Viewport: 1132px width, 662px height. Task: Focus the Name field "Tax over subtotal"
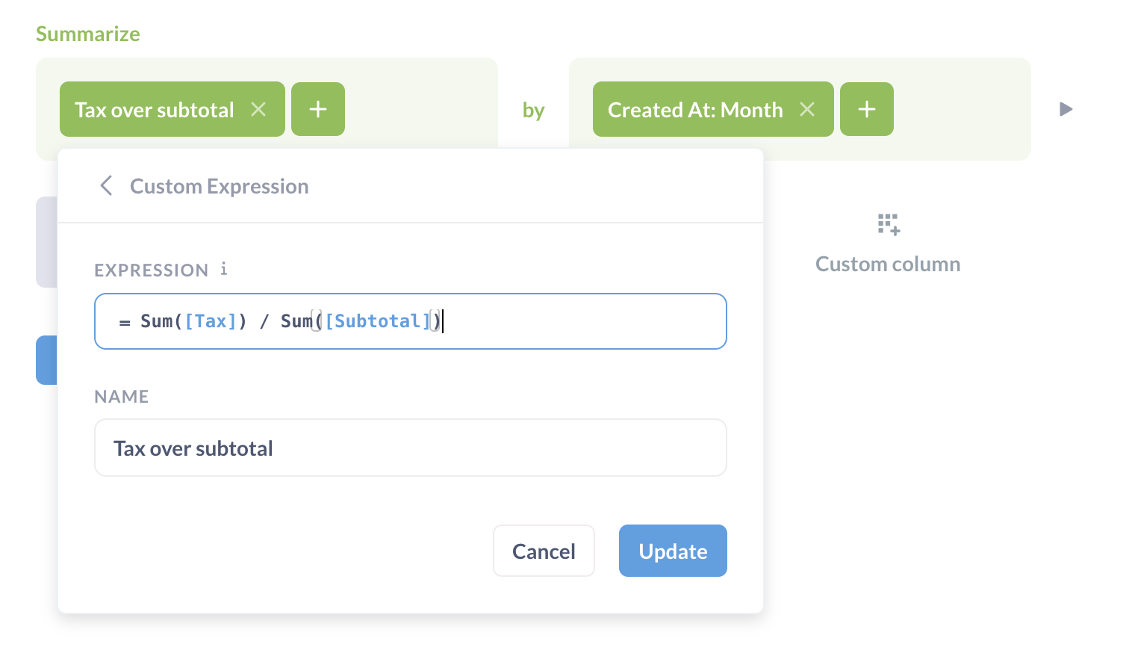(410, 448)
